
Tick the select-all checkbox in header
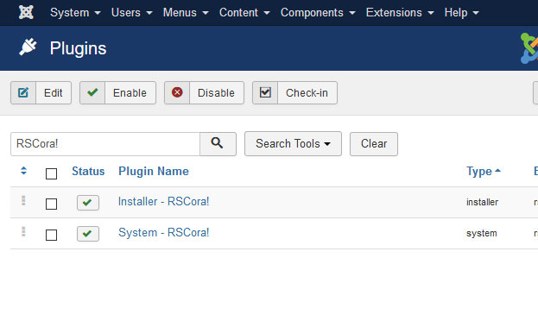(x=51, y=173)
